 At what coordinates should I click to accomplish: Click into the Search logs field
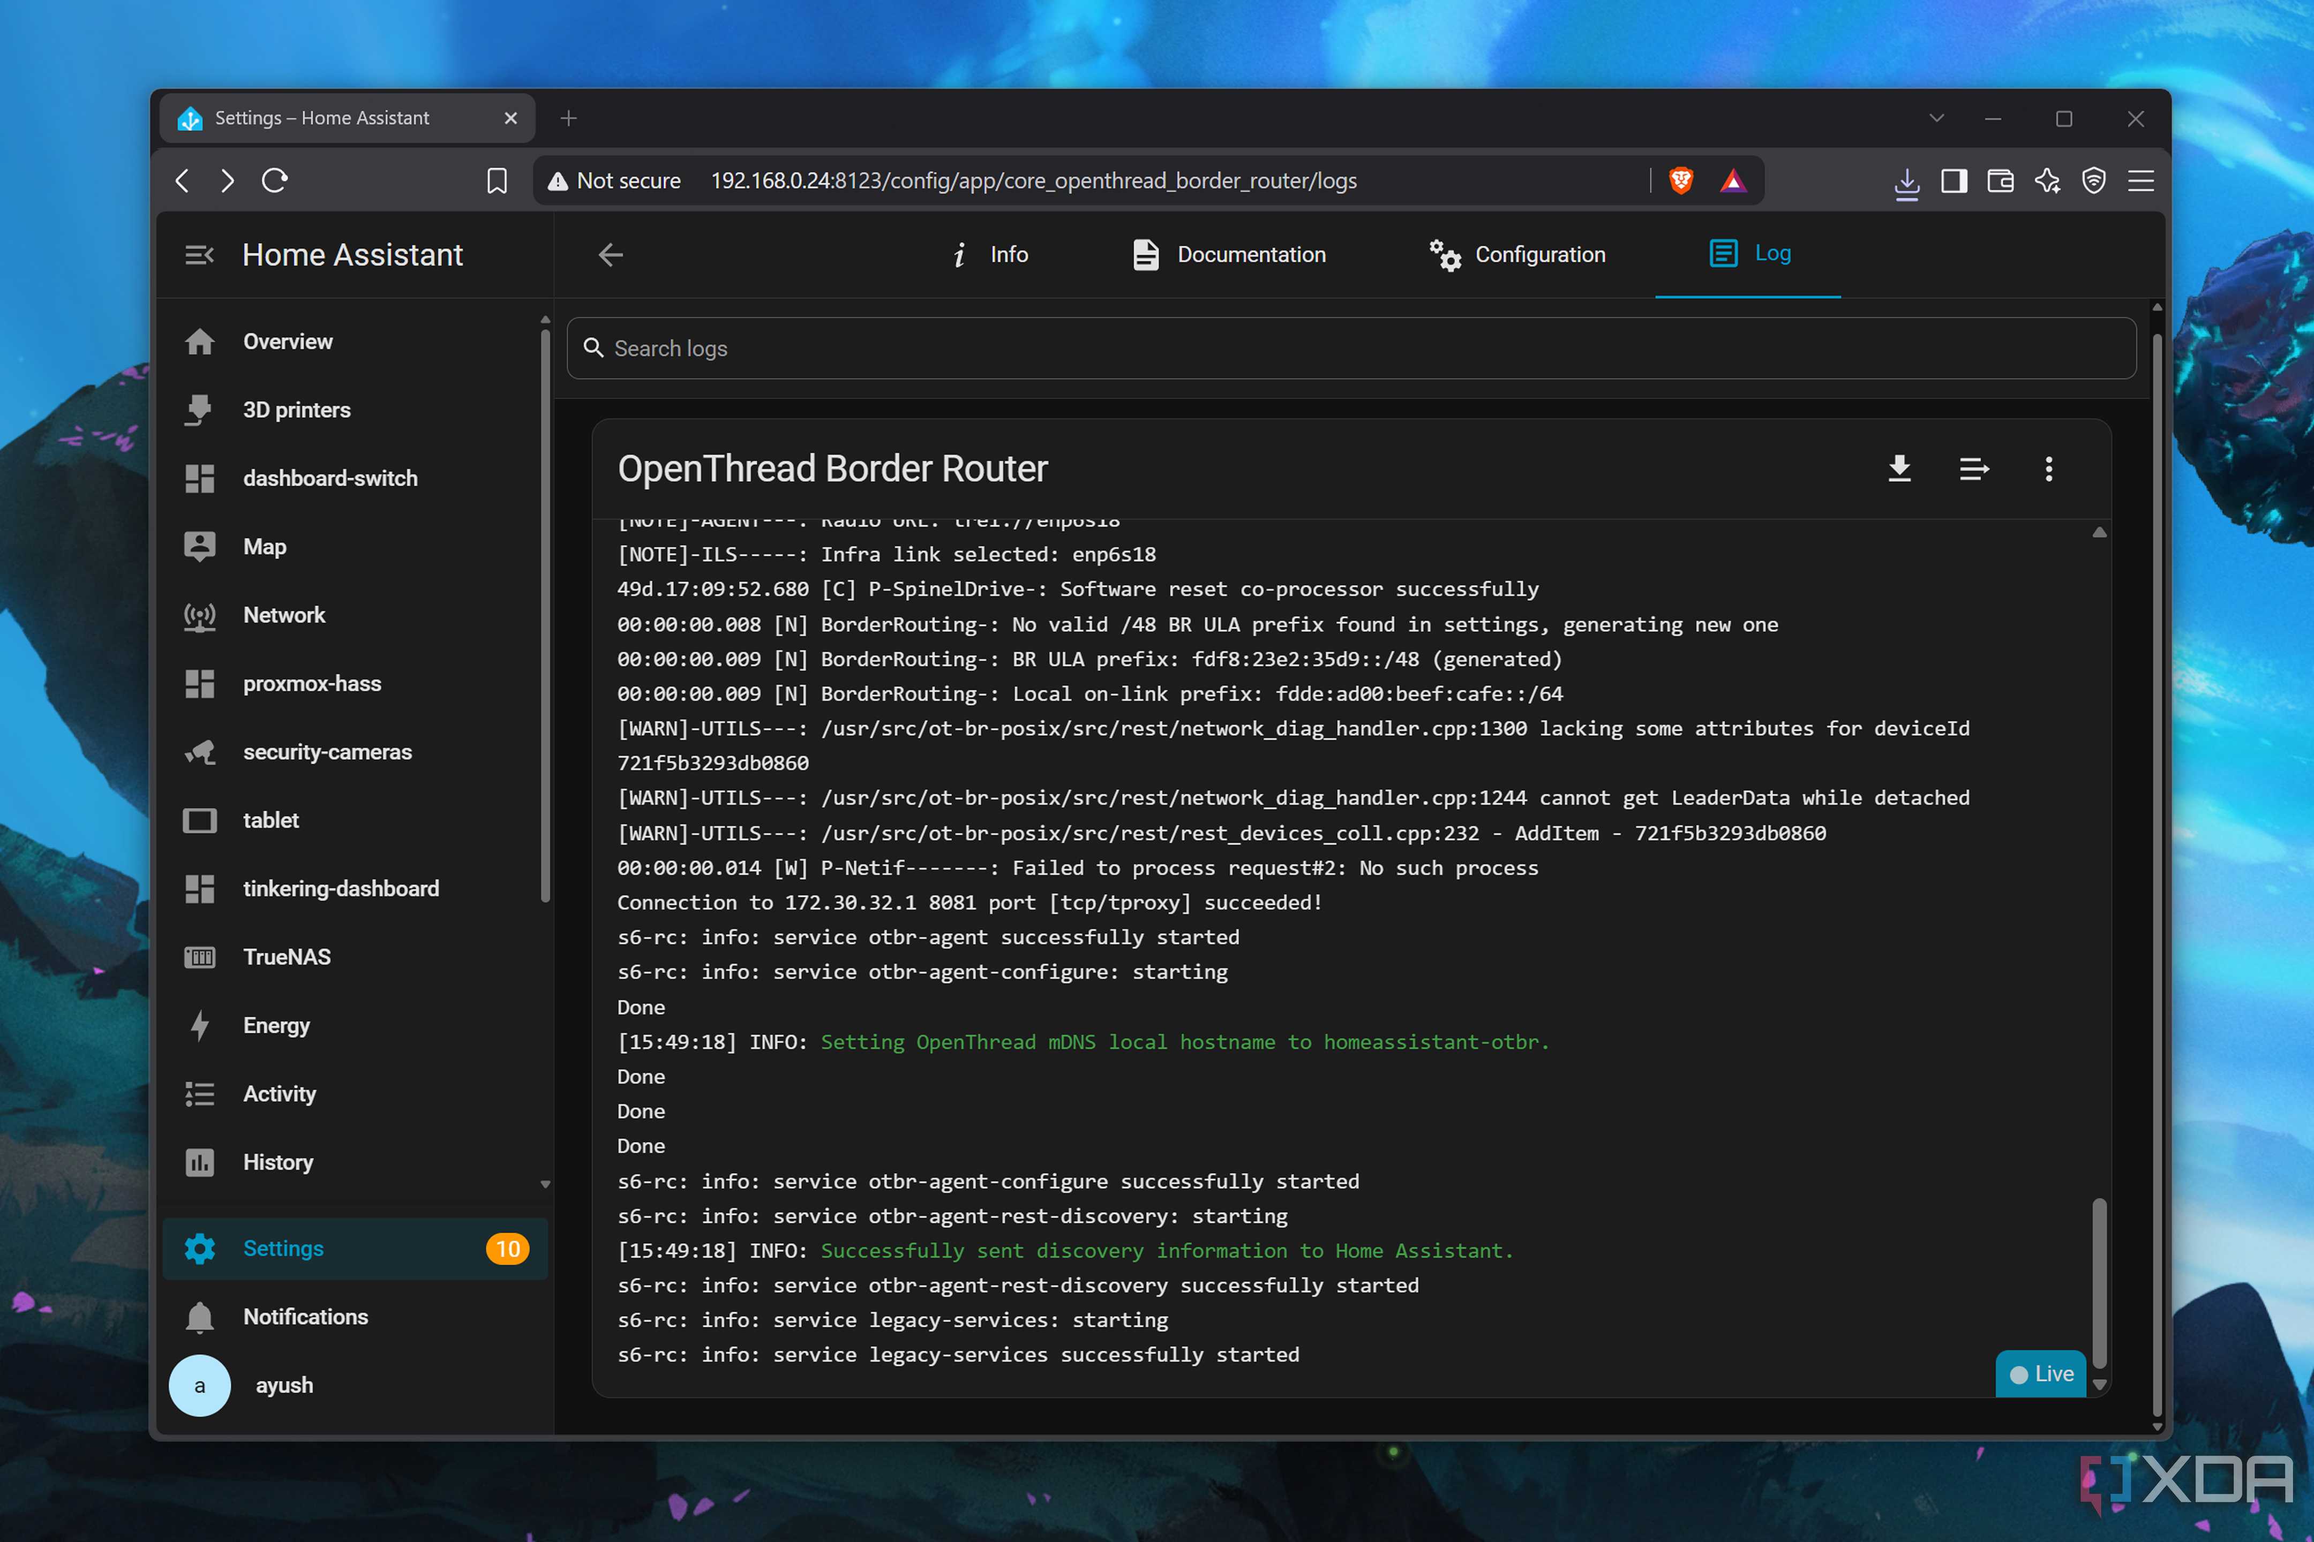[x=1351, y=349]
